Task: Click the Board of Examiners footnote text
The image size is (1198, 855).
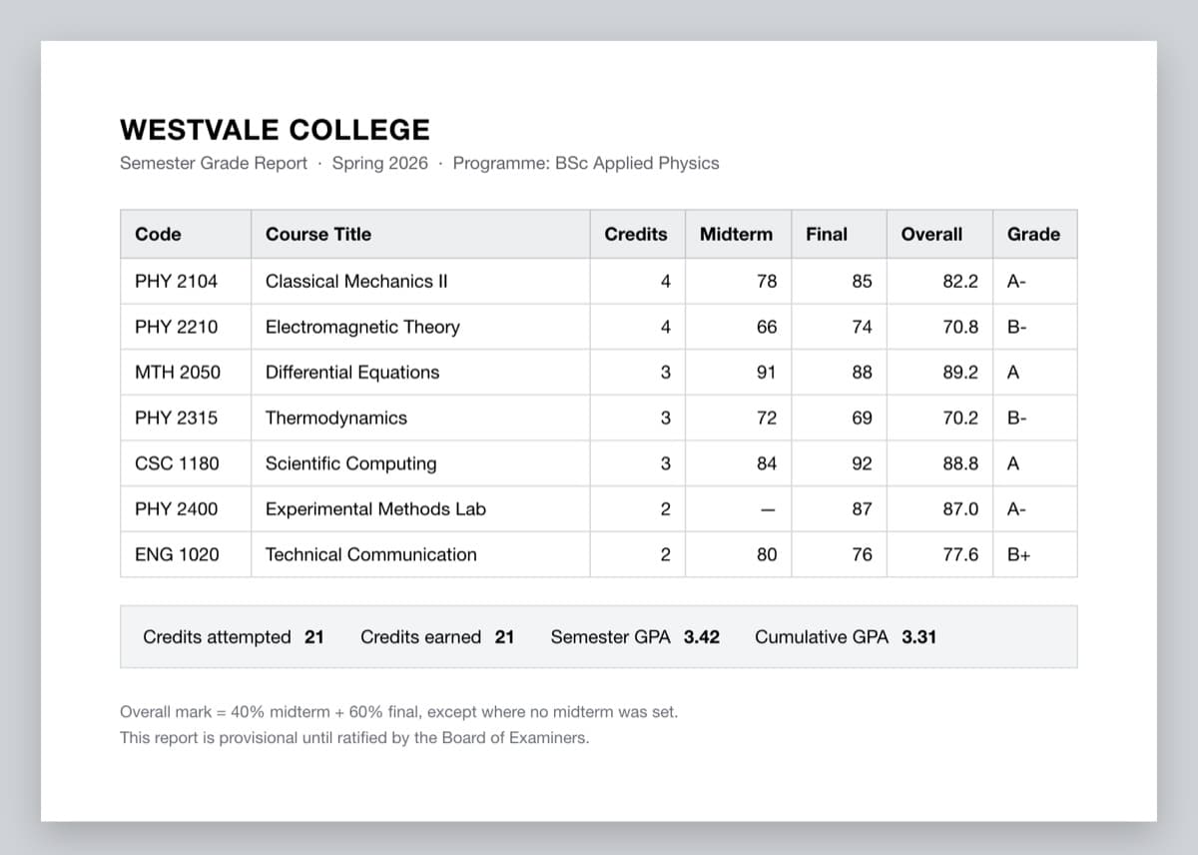Action: tap(354, 738)
